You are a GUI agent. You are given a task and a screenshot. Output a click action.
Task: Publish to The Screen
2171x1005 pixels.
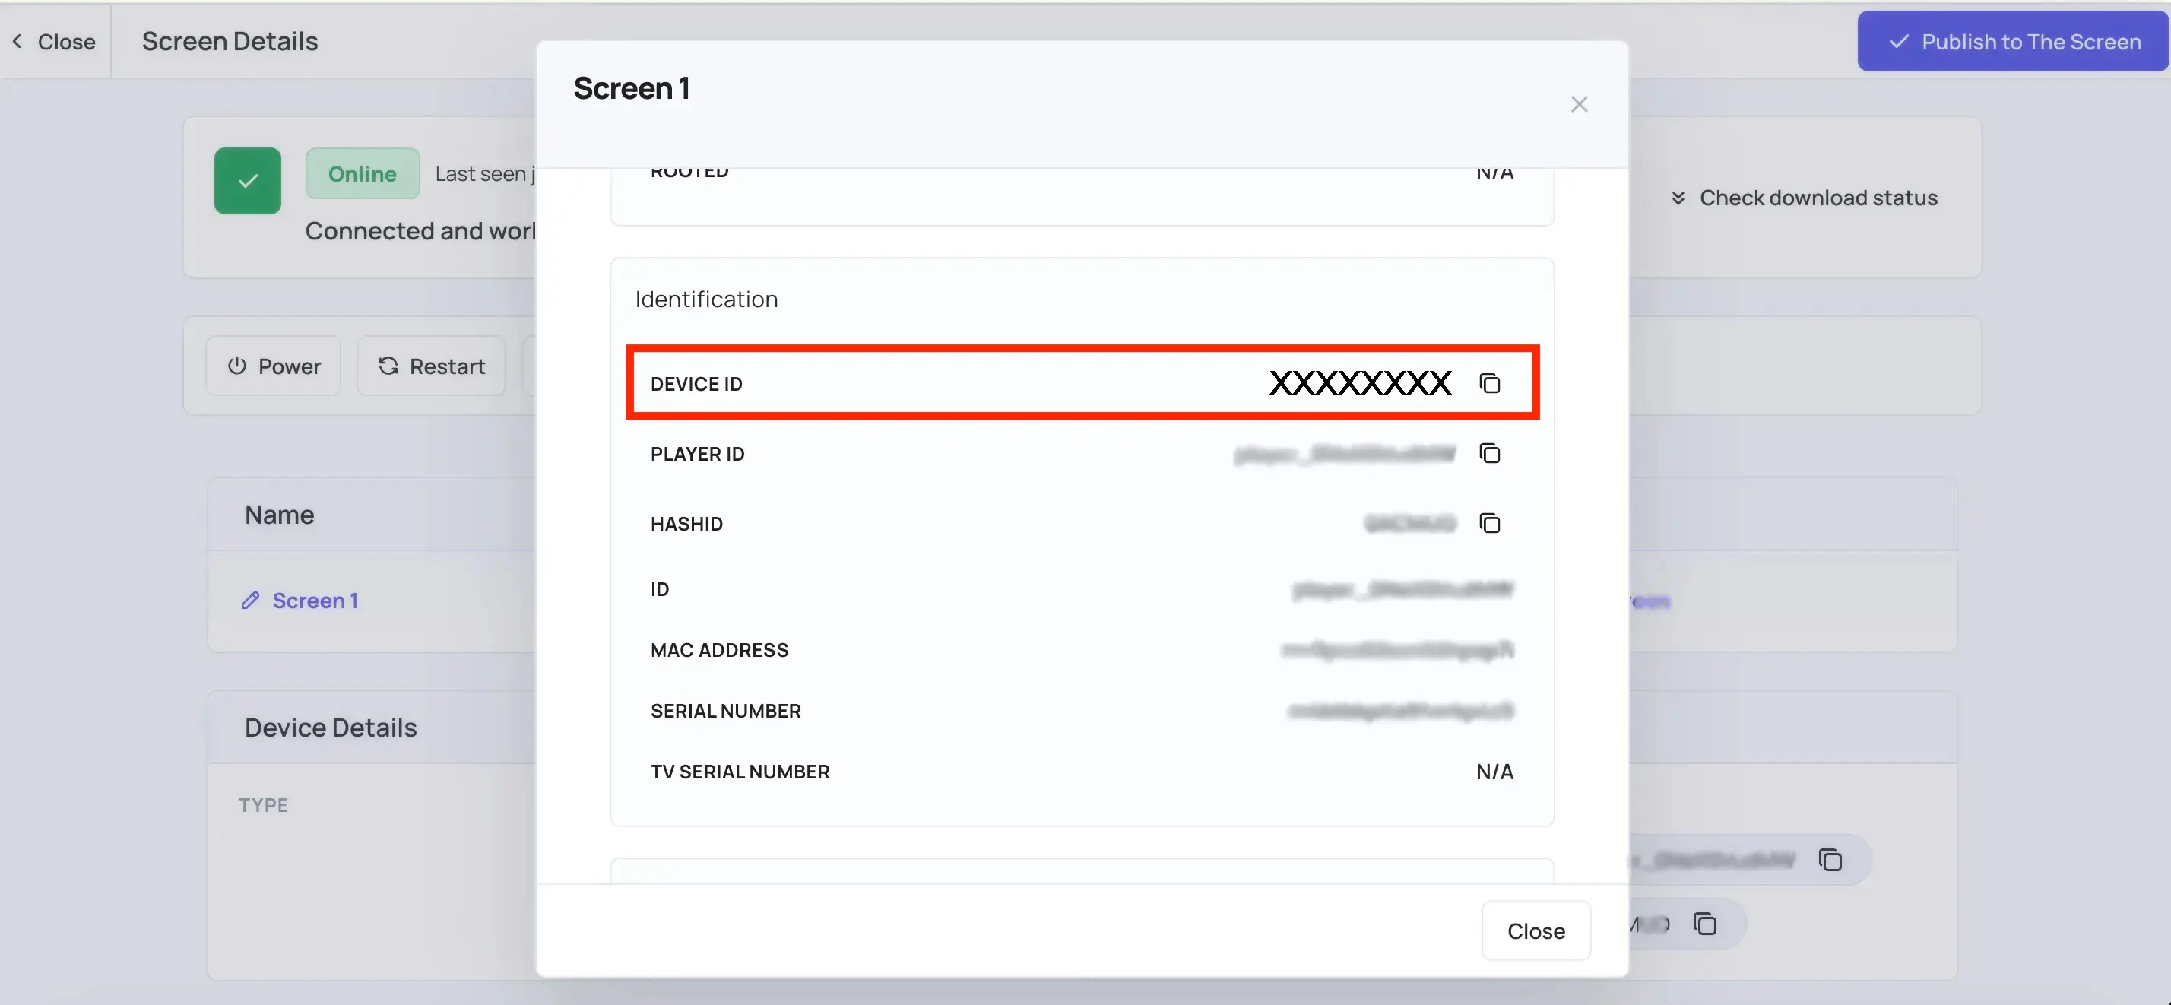(2013, 41)
